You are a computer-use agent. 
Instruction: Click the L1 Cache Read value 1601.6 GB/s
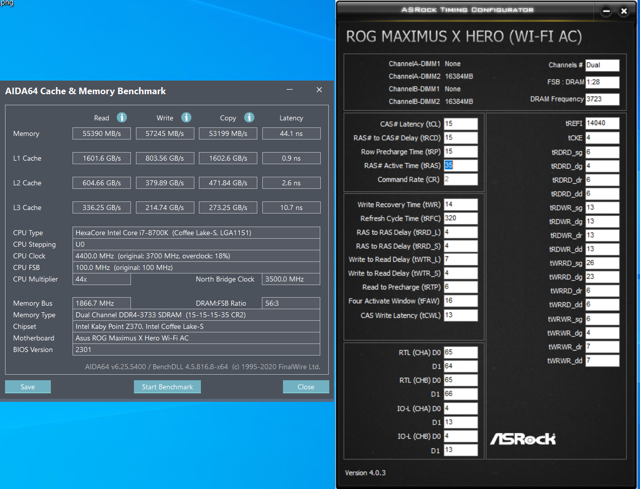coord(102,158)
